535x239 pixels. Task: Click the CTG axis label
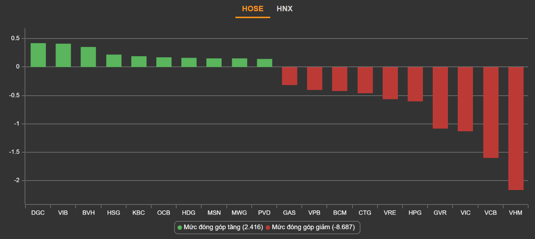[365, 213]
